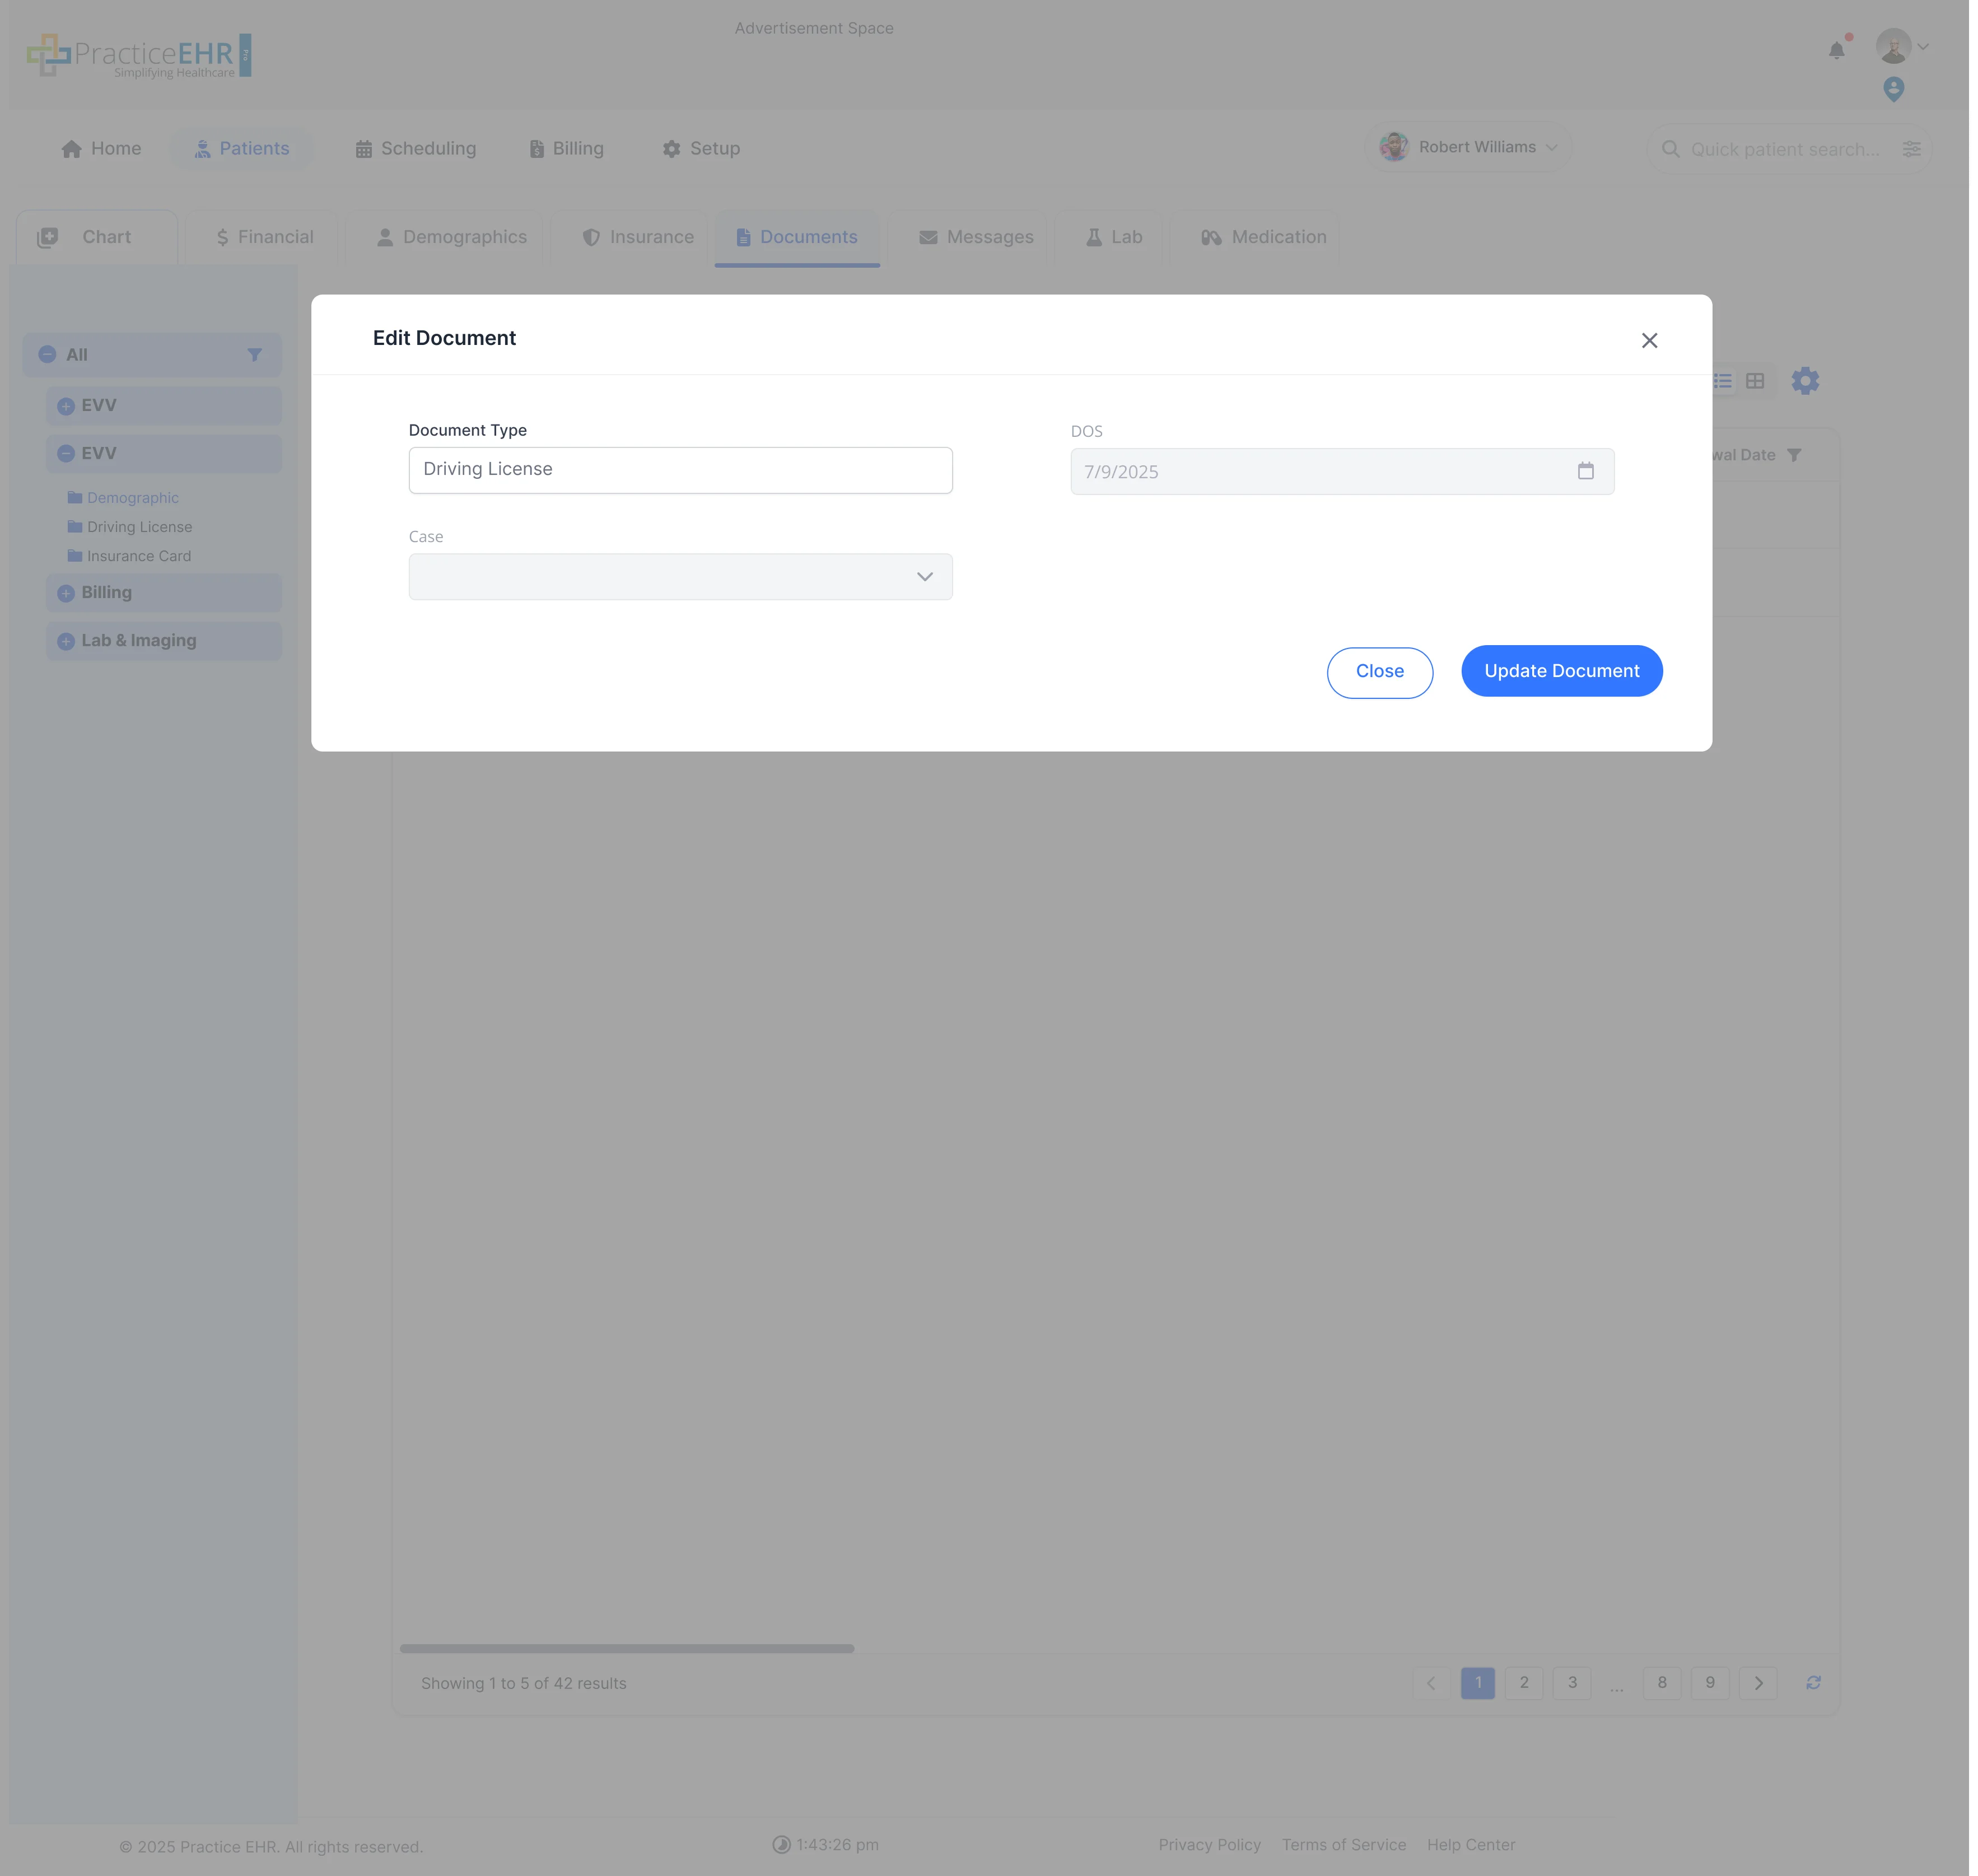Open the Case dropdown

[x=680, y=577]
